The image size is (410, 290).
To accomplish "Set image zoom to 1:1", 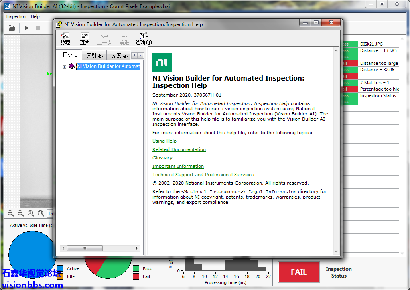I will (30, 213).
